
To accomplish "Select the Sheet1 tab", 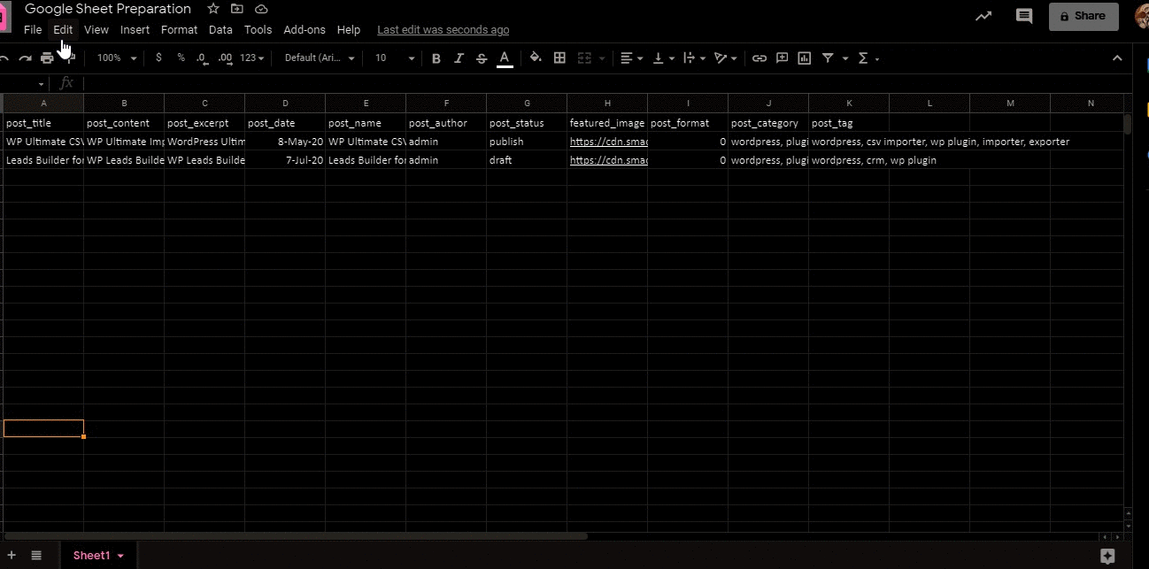I will click(x=97, y=555).
